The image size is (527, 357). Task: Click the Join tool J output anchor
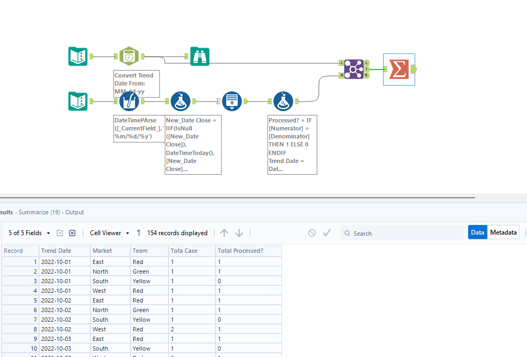(366, 69)
